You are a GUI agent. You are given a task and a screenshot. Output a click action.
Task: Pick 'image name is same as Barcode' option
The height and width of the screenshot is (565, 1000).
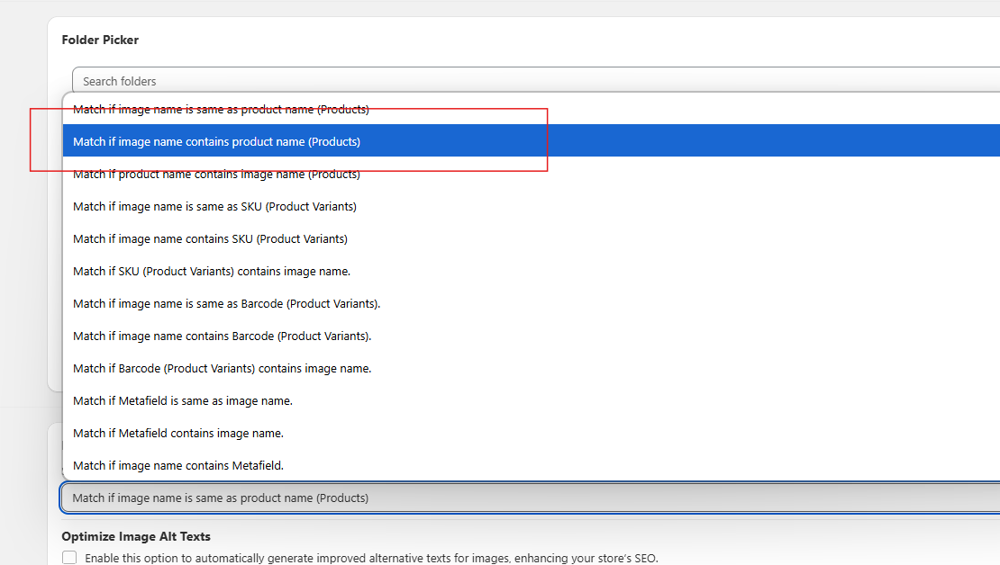pos(226,304)
